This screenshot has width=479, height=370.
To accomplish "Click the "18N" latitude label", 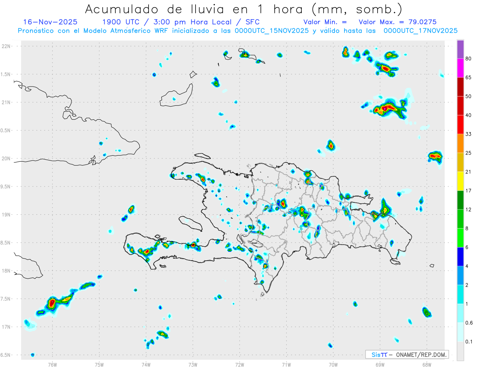I will [x=7, y=271].
